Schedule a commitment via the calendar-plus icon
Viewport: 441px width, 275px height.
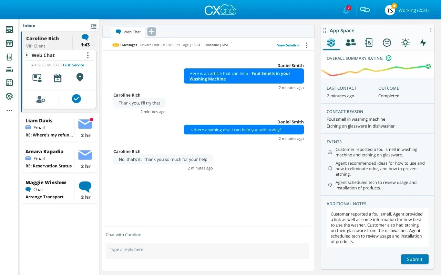click(x=58, y=78)
